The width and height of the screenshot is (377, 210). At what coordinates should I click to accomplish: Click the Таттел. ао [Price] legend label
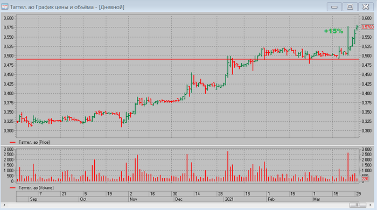point(34,142)
